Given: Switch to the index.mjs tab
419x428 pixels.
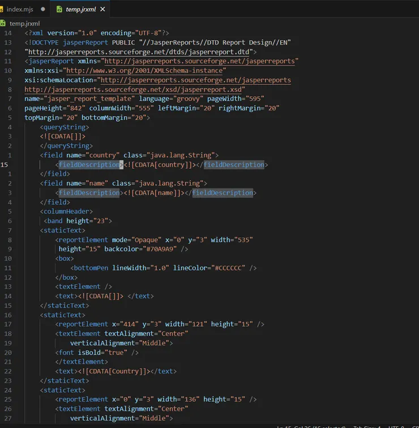Looking at the screenshot, I should click(x=20, y=9).
